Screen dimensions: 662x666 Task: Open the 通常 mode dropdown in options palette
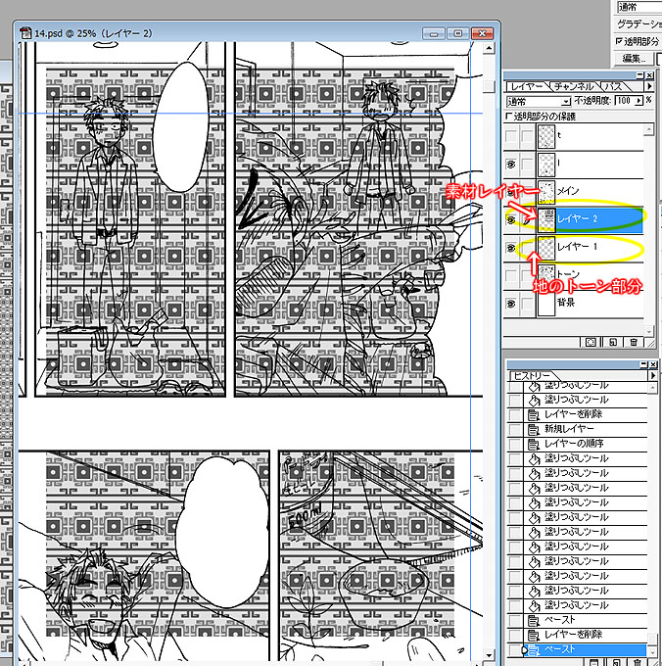click(x=639, y=7)
